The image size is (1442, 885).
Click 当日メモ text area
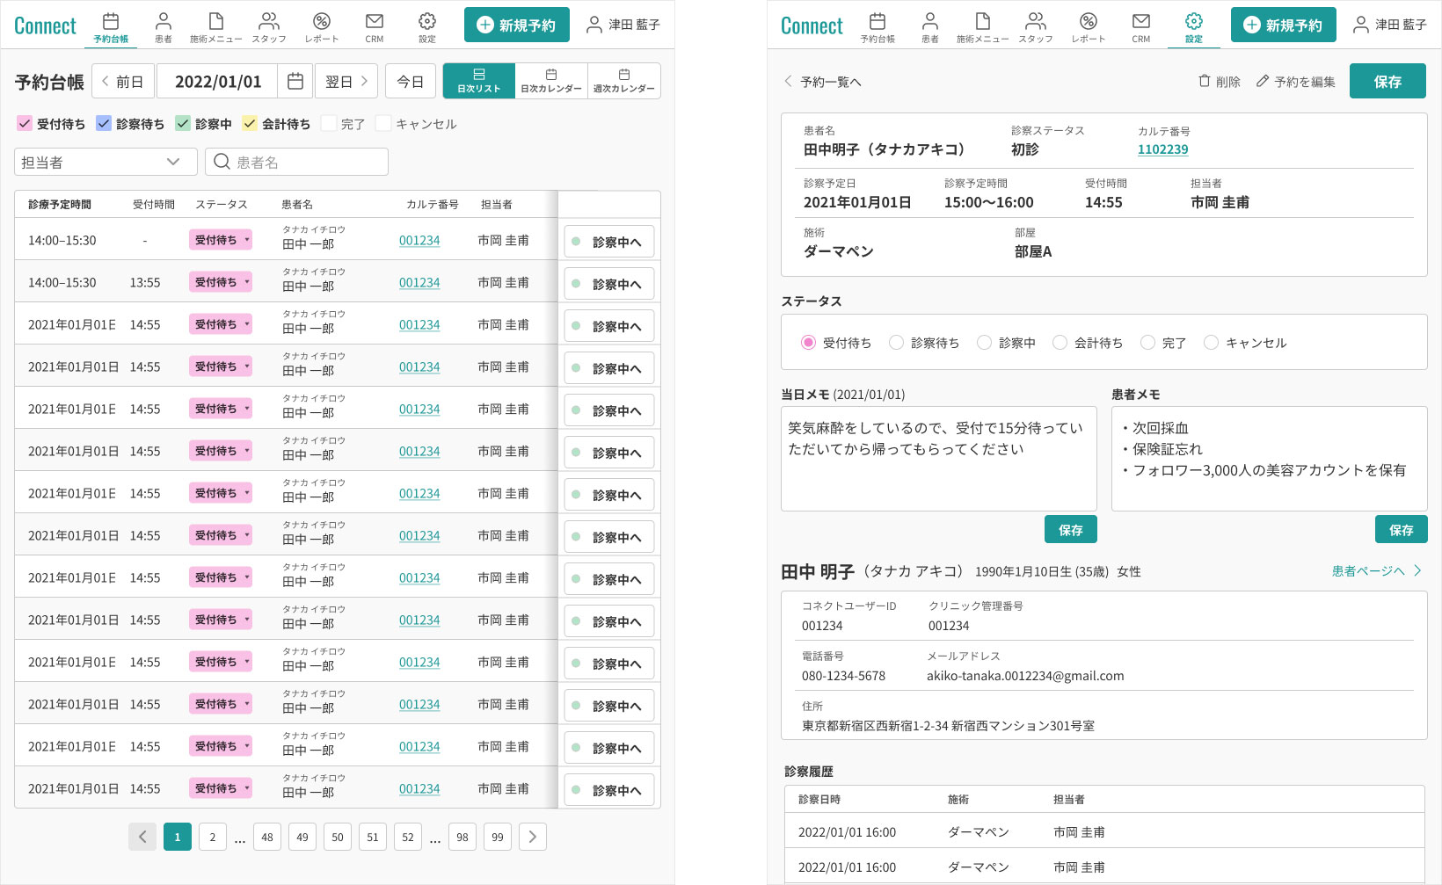939,459
